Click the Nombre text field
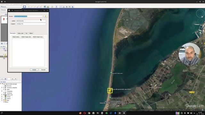The width and height of the screenshot is (205, 115). point(28,16)
